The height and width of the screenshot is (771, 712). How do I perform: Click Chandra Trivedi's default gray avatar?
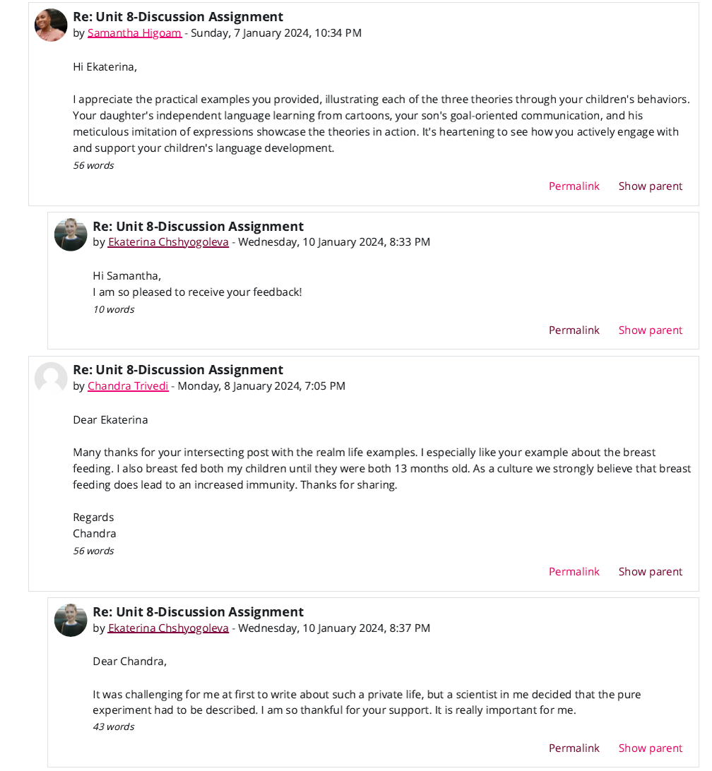coord(51,378)
